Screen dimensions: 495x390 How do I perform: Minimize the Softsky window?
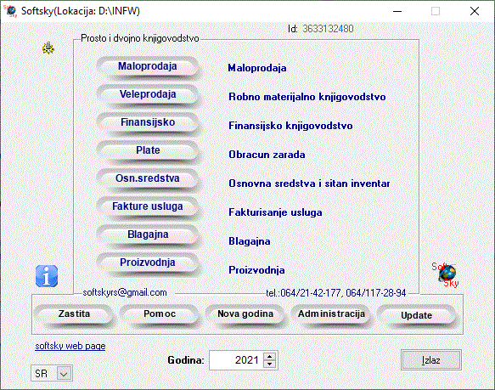click(x=397, y=11)
